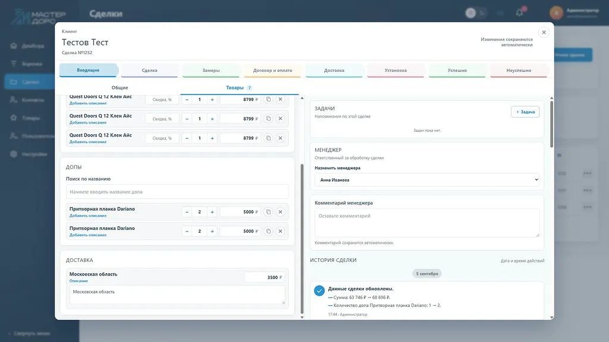Open Дашборд in the background sidebar
This screenshot has width=609, height=342.
click(27, 46)
